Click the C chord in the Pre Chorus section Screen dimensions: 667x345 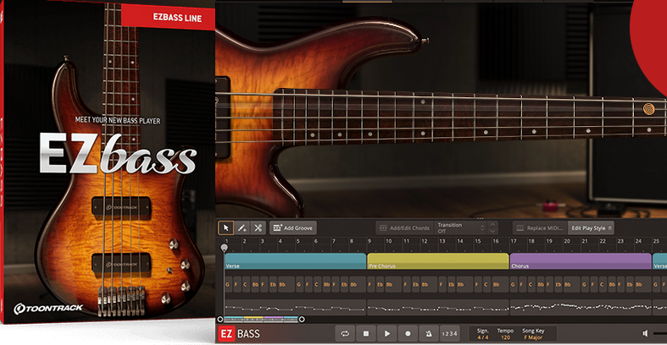click(x=486, y=285)
